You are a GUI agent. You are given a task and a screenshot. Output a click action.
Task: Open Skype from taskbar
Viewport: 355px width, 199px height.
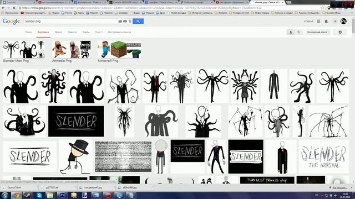pos(39,195)
